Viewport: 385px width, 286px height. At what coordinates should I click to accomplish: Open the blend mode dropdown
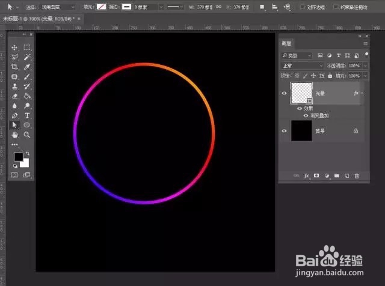302,65
